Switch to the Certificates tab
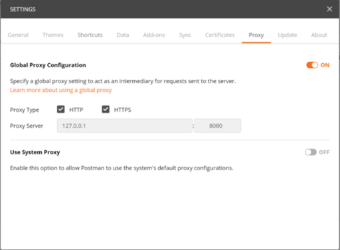This screenshot has height=250, width=340. pyautogui.click(x=220, y=35)
